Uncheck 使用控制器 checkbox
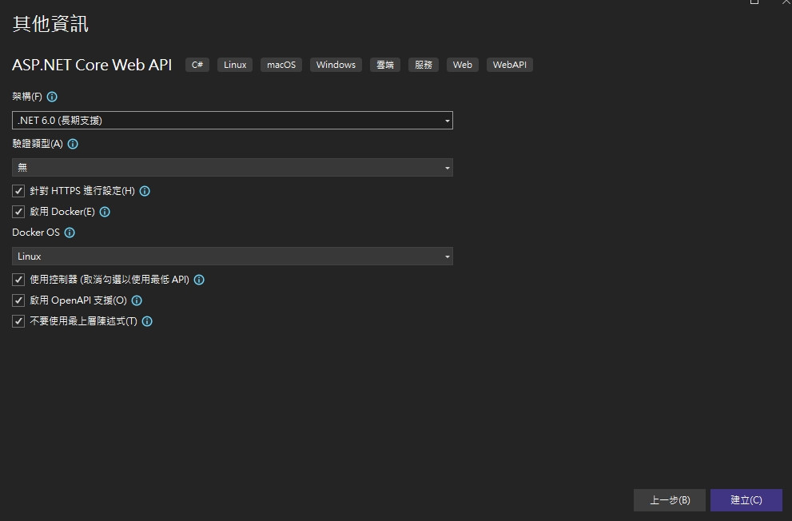The image size is (792, 521). click(18, 280)
